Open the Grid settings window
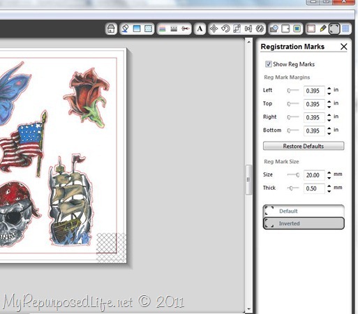This screenshot has height=314, width=358. [345, 29]
